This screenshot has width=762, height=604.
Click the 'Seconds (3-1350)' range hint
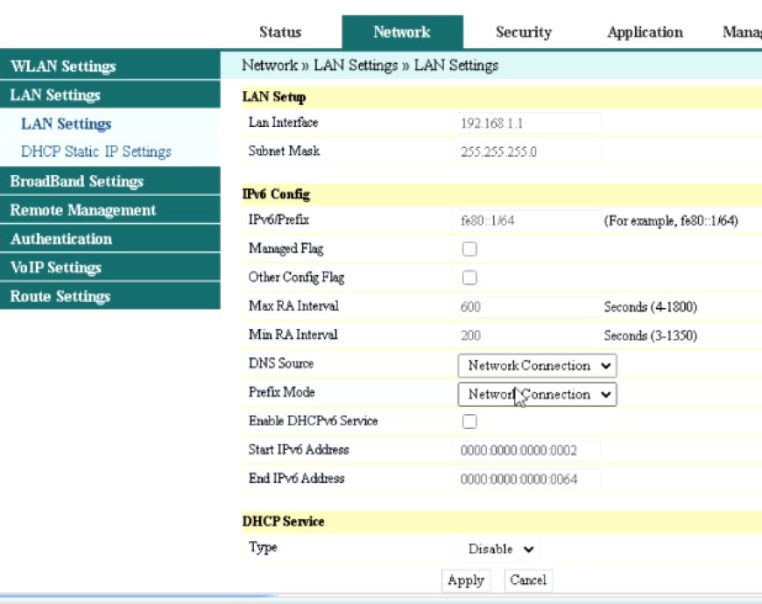coord(651,335)
